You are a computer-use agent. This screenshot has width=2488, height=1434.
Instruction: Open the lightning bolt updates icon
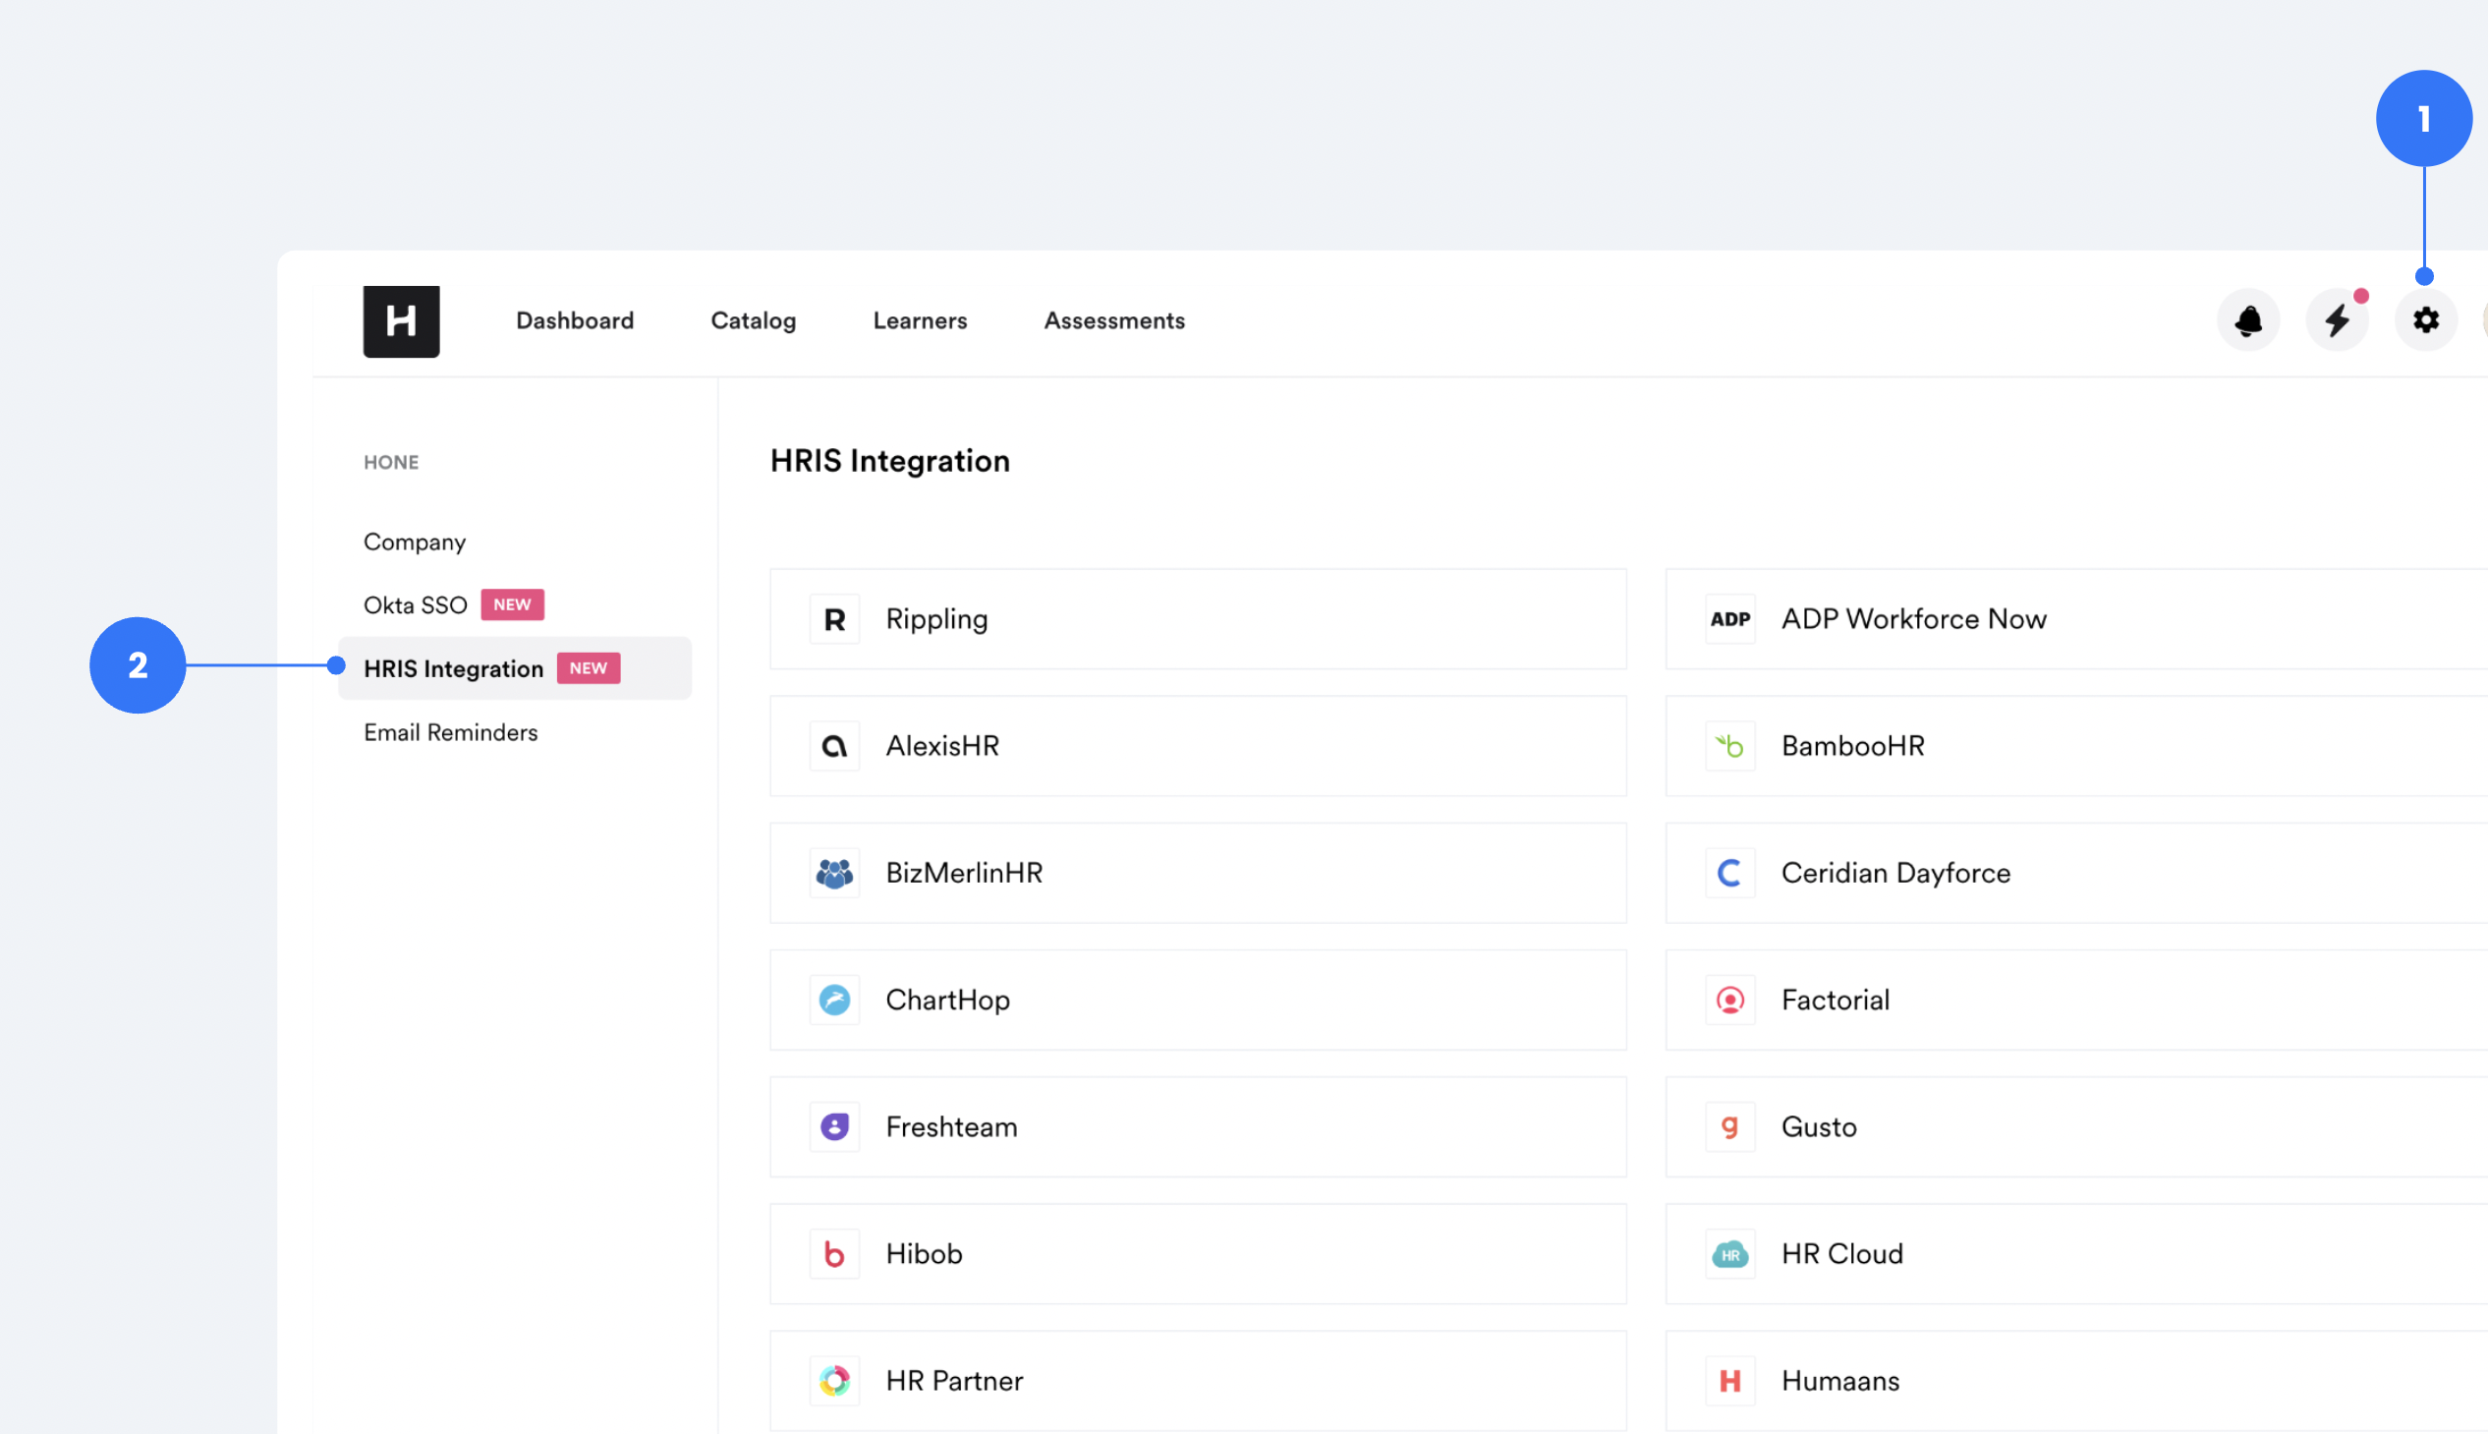point(2337,320)
